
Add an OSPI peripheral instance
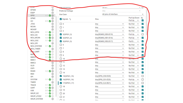53,68
